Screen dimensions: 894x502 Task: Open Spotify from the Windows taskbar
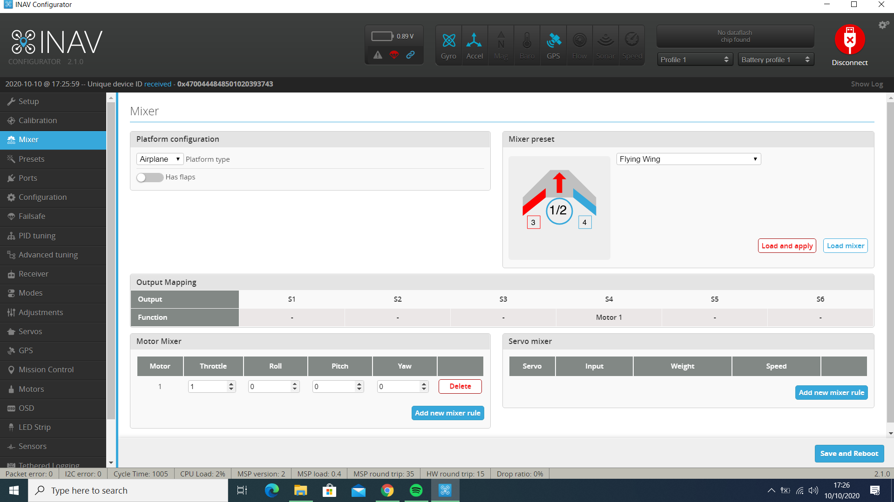tap(416, 490)
